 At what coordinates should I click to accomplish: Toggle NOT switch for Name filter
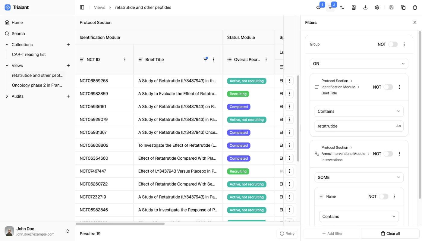click(x=383, y=196)
